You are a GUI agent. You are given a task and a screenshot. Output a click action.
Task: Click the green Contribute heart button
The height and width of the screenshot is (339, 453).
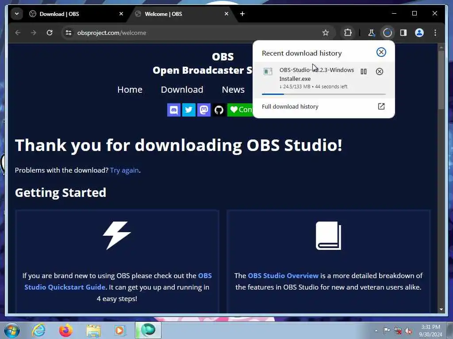point(240,110)
